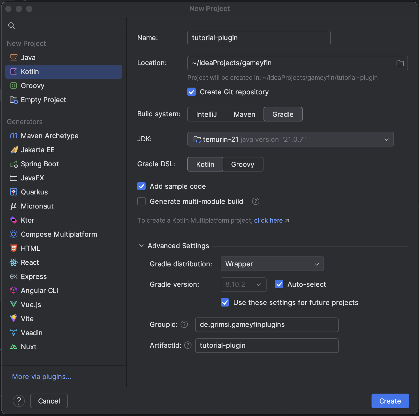Click the JavaFX window icon
Viewport: 419px width, 416px height.
point(14,178)
